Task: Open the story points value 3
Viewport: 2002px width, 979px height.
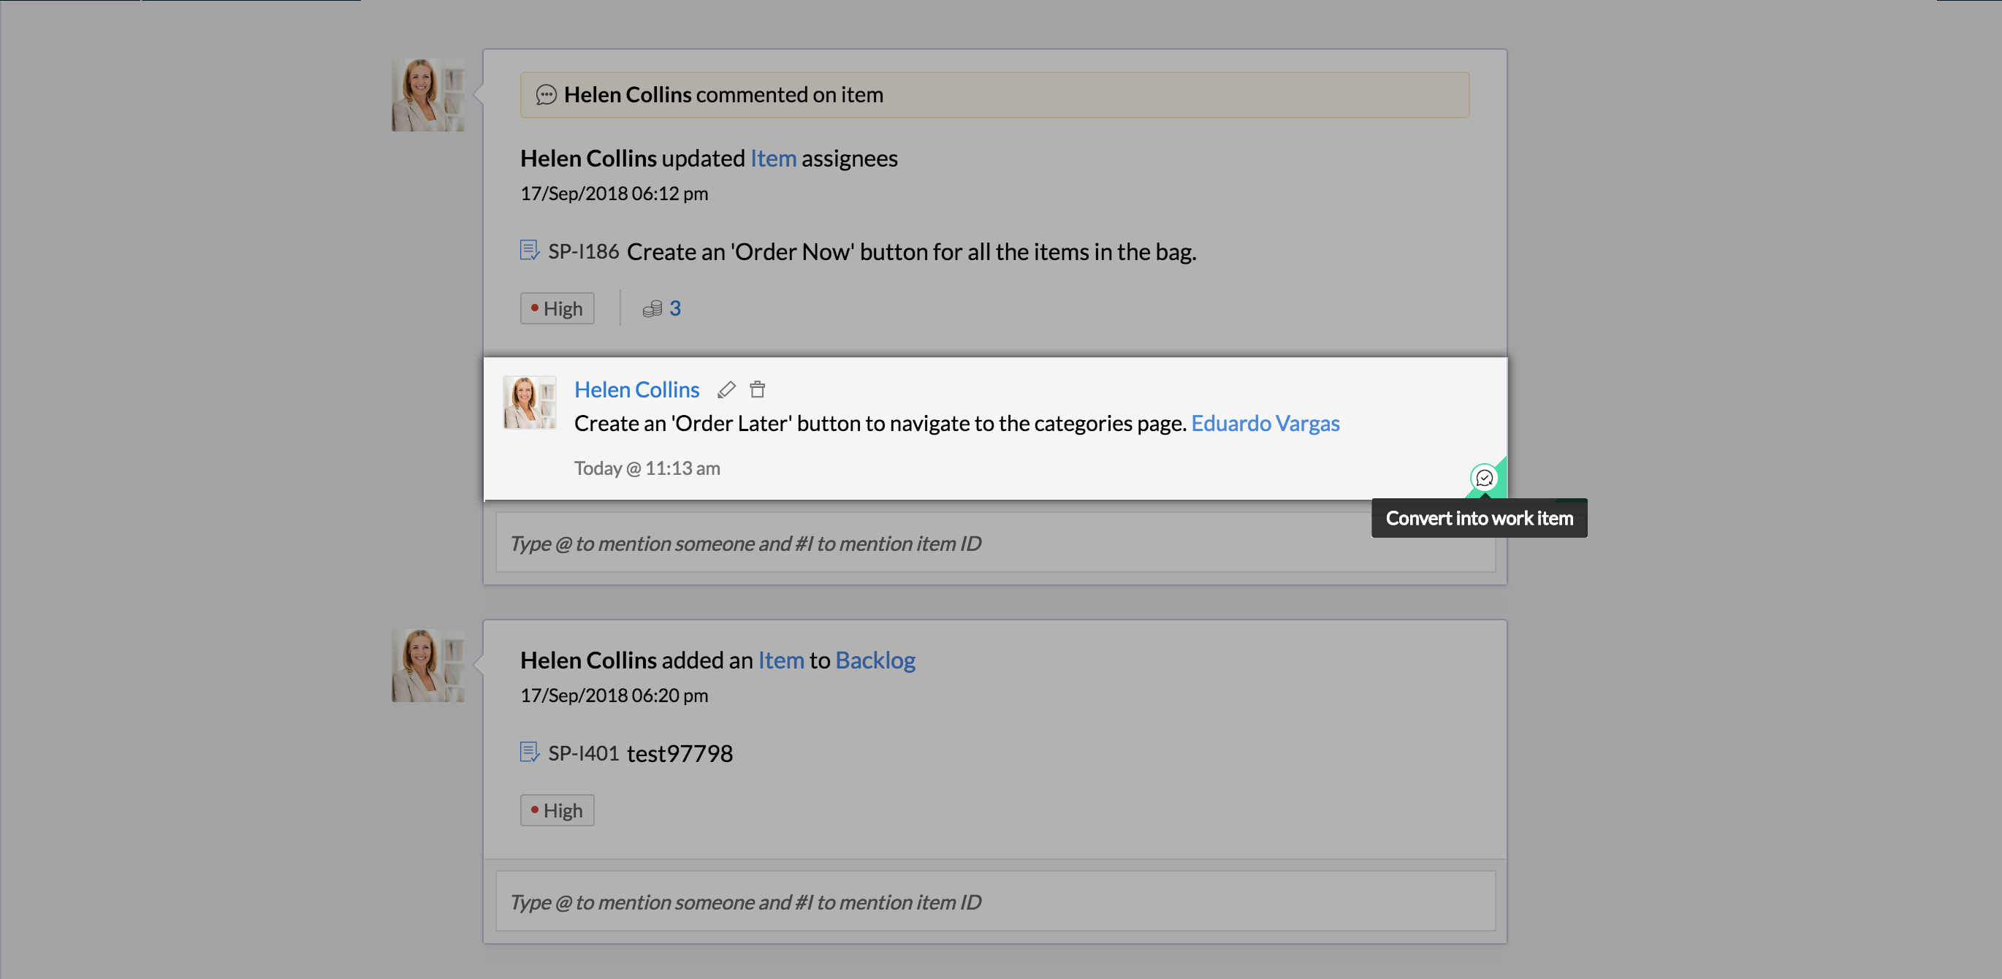Action: [x=674, y=308]
